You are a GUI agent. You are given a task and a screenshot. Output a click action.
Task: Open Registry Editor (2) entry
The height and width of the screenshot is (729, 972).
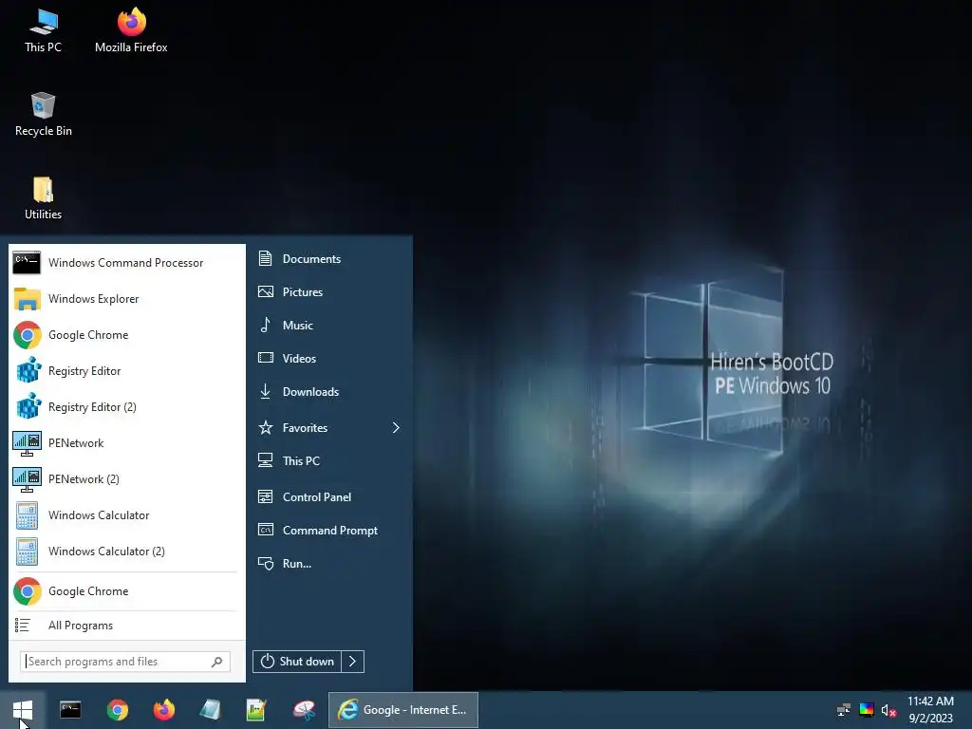126,406
